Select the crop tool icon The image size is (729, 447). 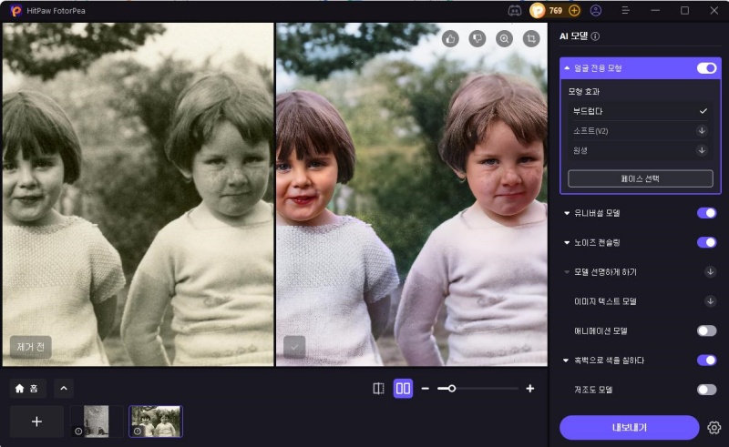coord(530,38)
